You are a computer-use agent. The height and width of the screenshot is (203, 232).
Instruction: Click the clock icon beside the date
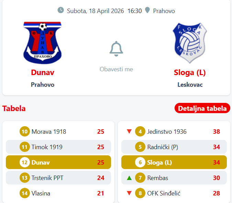pos(61,10)
